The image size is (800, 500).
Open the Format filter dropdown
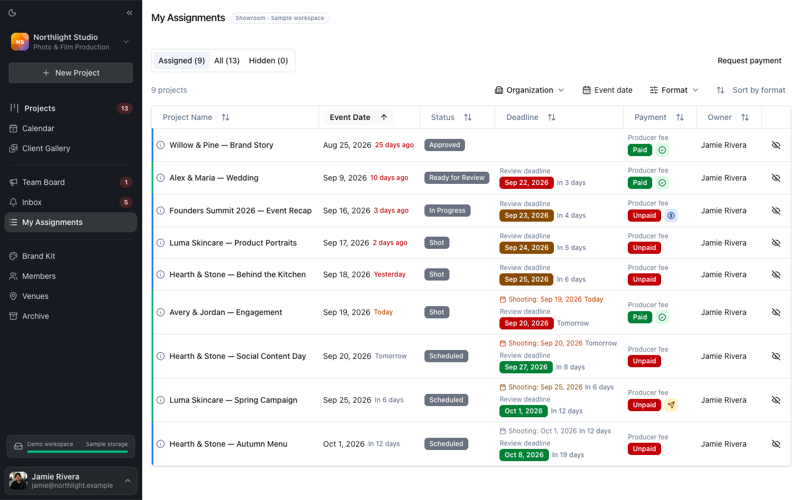click(x=674, y=90)
